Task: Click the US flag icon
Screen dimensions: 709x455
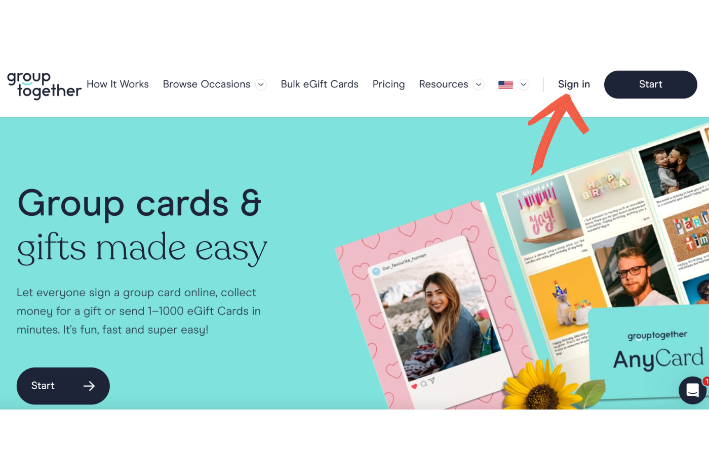Action: (x=505, y=85)
